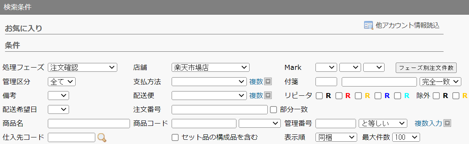Click arrow icon next to 支払方法 複数
Screen dimensions: 469x144
[268, 81]
